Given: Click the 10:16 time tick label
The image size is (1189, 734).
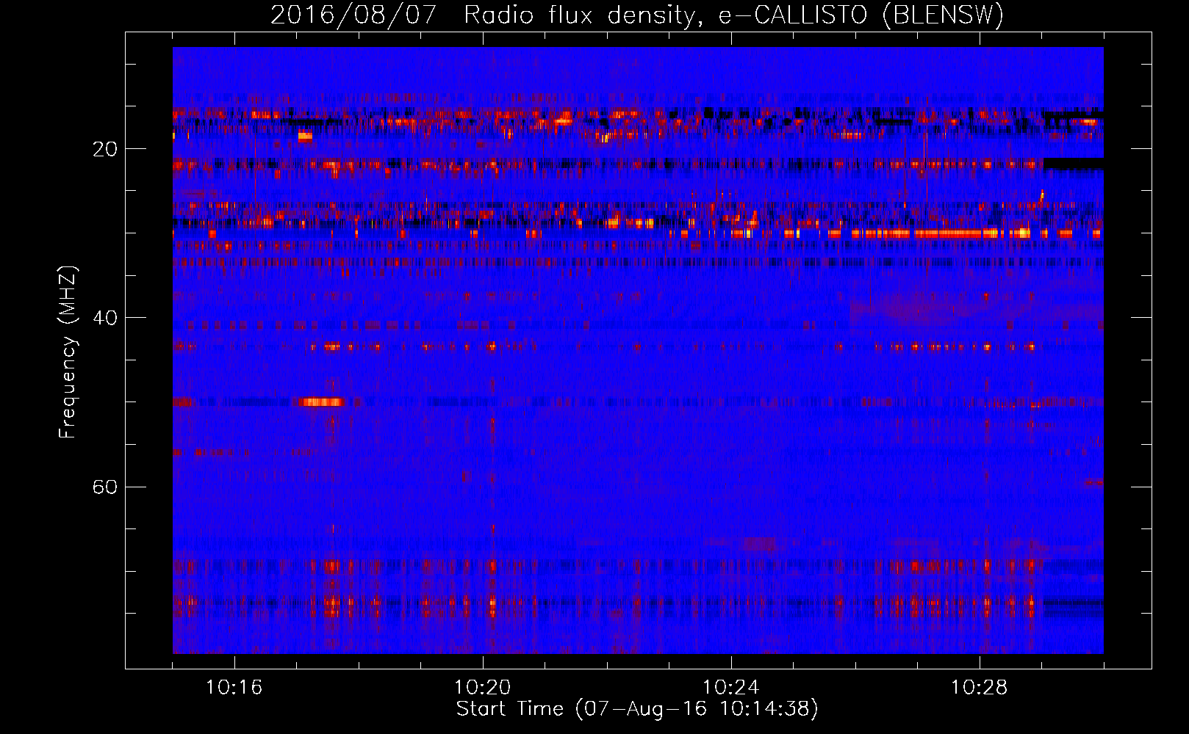Looking at the screenshot, I should (x=234, y=688).
